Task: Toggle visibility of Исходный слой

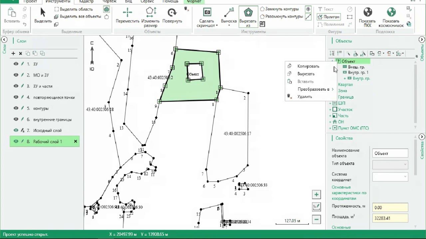Action: (16, 130)
